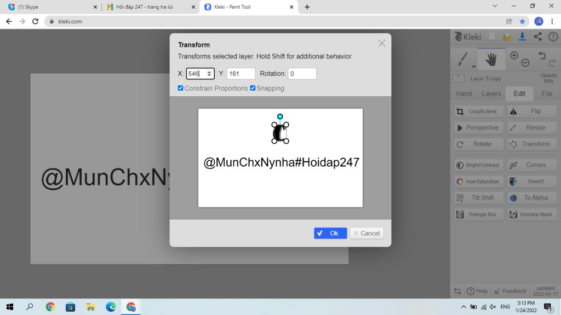Click the new image icon

491,37
